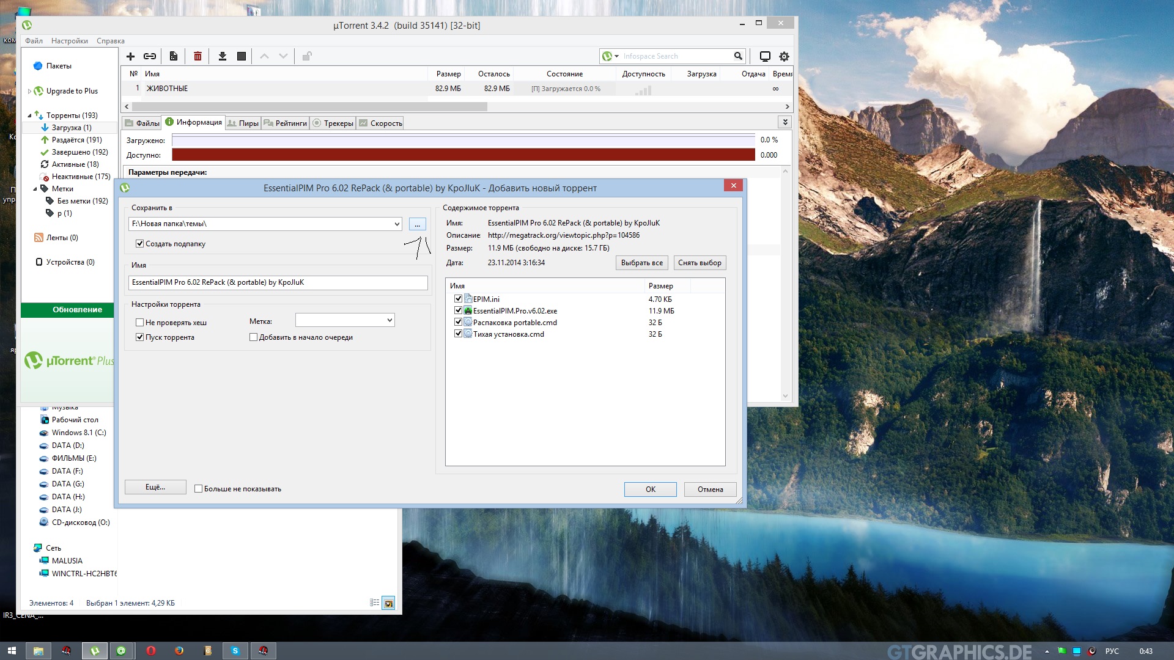Switch to the Файлы tab
Screen dimensions: 1174x660
142,123
